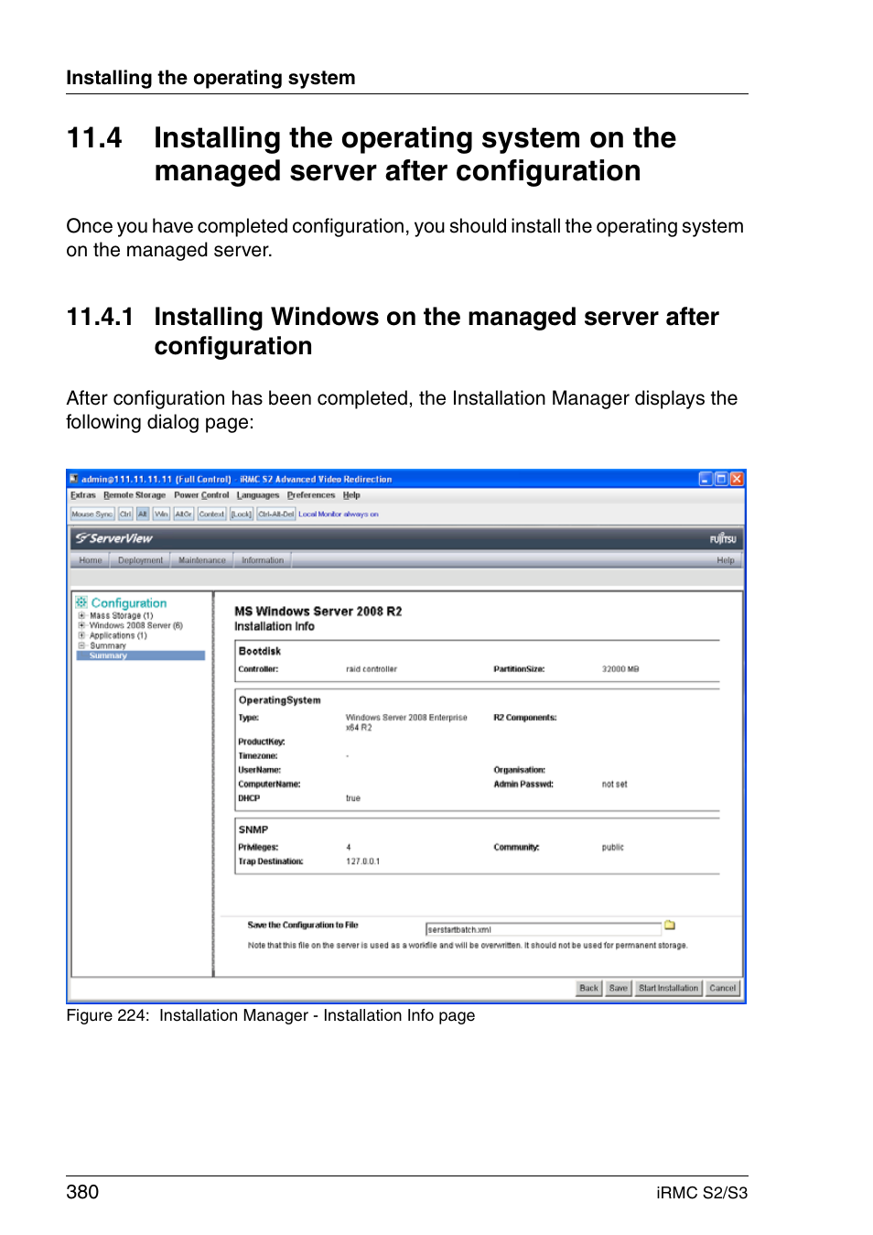Maximize the Advanced Video Redirection window

[721, 479]
